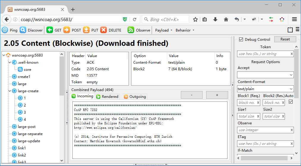Toggle the Block Auto checkbox

pyautogui.click(x=291, y=102)
